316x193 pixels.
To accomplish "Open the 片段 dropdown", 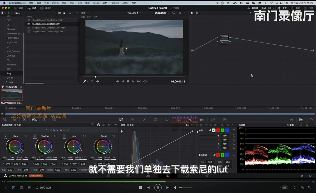I will (268, 8).
